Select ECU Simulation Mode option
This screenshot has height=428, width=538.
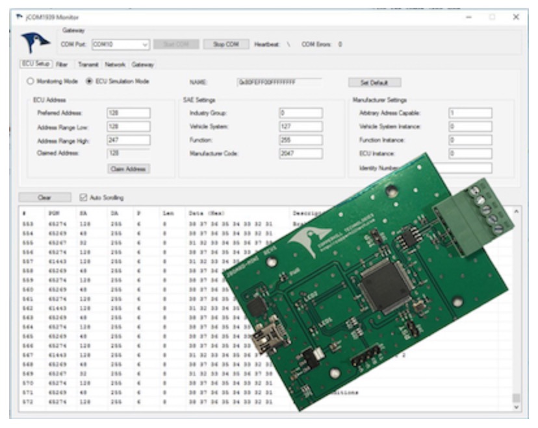coord(90,82)
